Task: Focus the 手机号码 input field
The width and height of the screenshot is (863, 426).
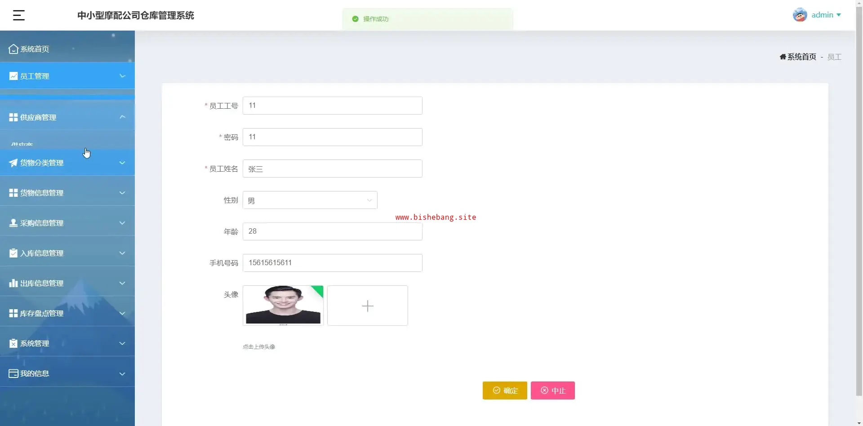Action: [x=333, y=263]
